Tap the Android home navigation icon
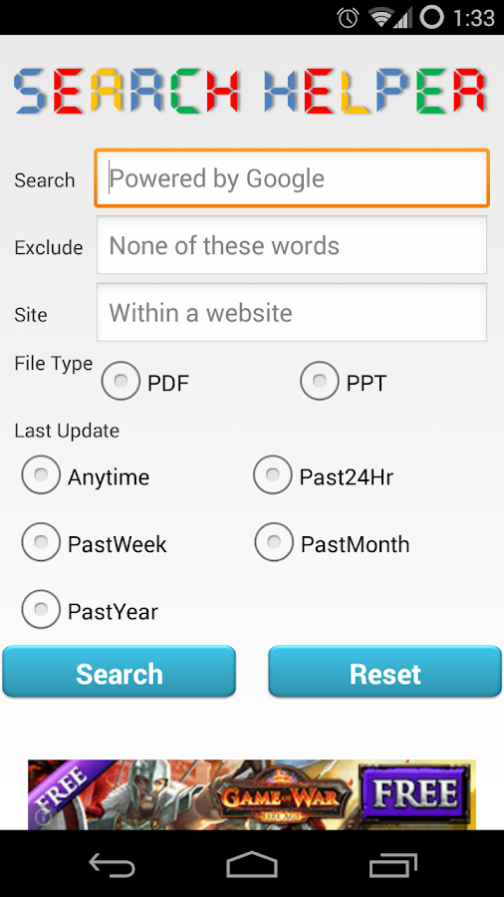The height and width of the screenshot is (897, 504). tap(252, 864)
